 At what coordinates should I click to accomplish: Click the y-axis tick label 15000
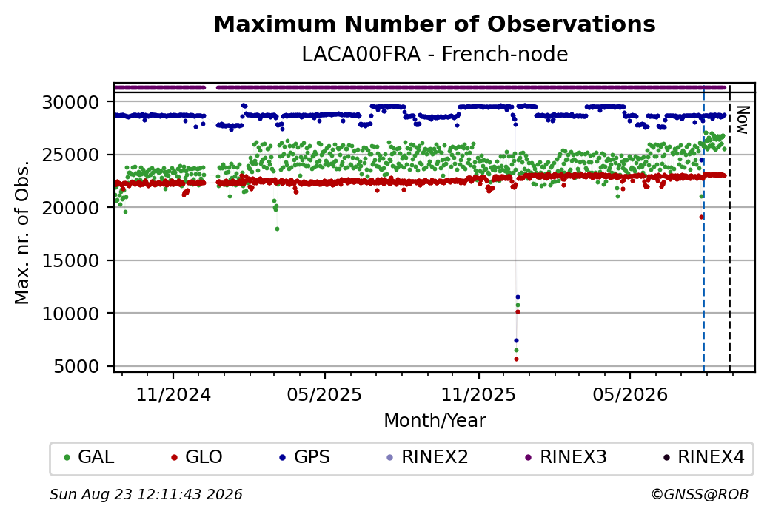pos(71,261)
